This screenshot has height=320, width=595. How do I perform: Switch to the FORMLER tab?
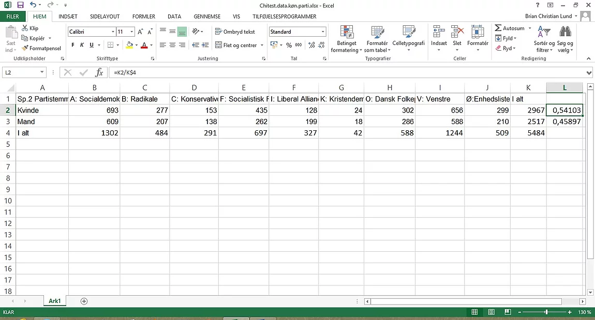pyautogui.click(x=143, y=17)
